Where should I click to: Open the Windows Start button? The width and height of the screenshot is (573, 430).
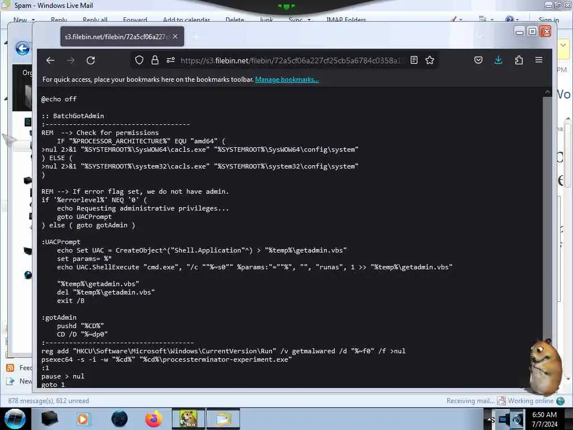tap(15, 419)
